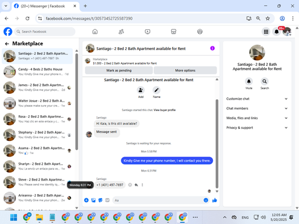
Task: Open more options for phone number message
Action: pos(142,185)
